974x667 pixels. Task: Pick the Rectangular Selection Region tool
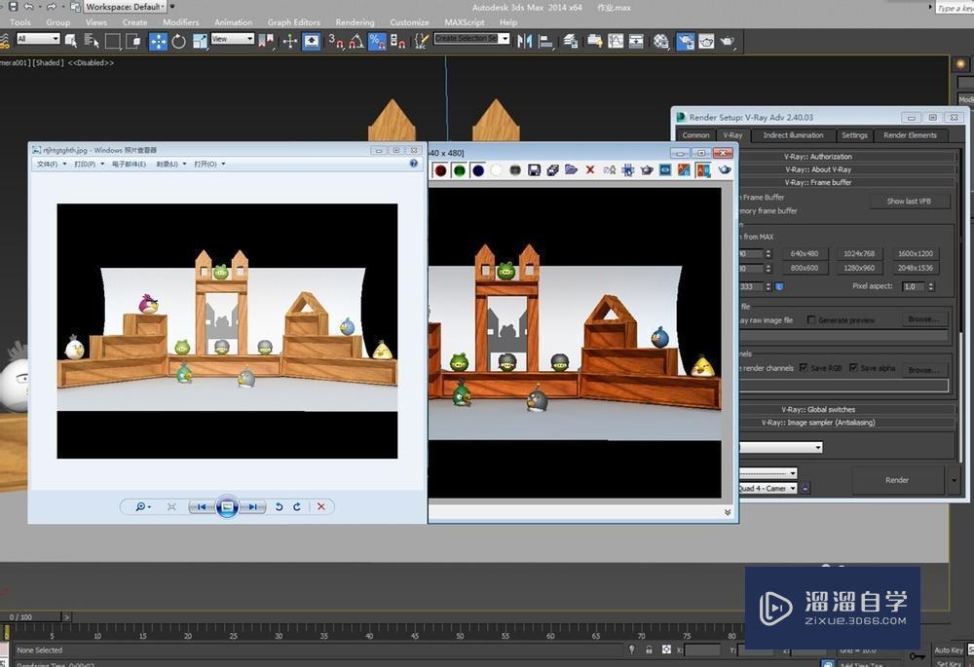point(112,42)
